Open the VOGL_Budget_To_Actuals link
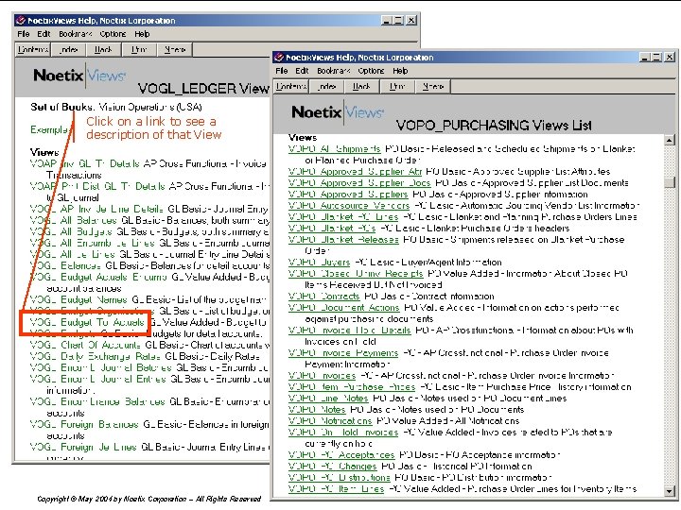681x510 pixels. coord(87,323)
